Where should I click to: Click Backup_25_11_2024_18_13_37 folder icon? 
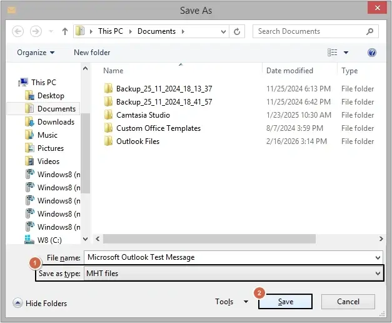(108, 88)
